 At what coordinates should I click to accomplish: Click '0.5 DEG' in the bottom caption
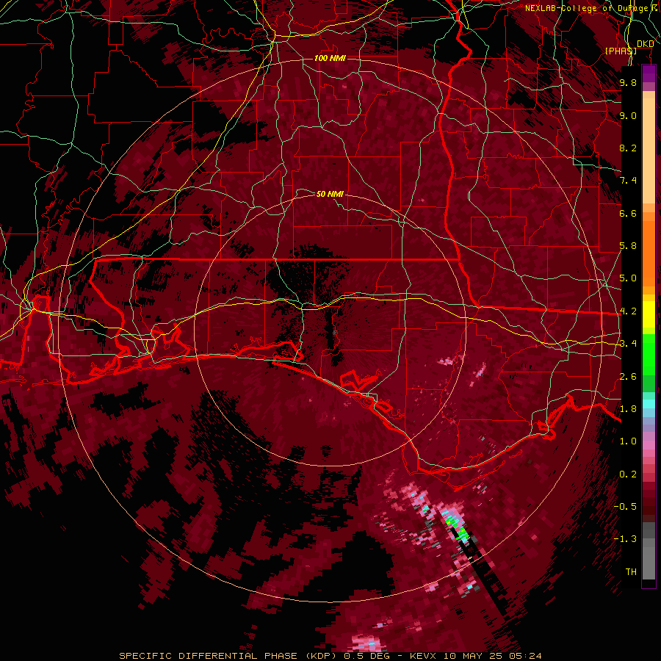[x=366, y=656]
